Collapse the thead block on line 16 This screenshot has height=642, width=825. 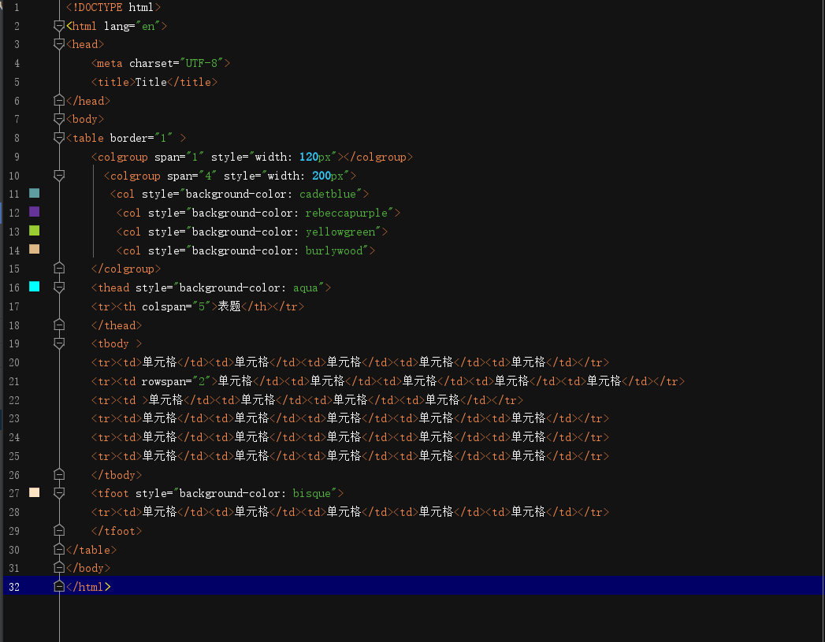coord(59,288)
